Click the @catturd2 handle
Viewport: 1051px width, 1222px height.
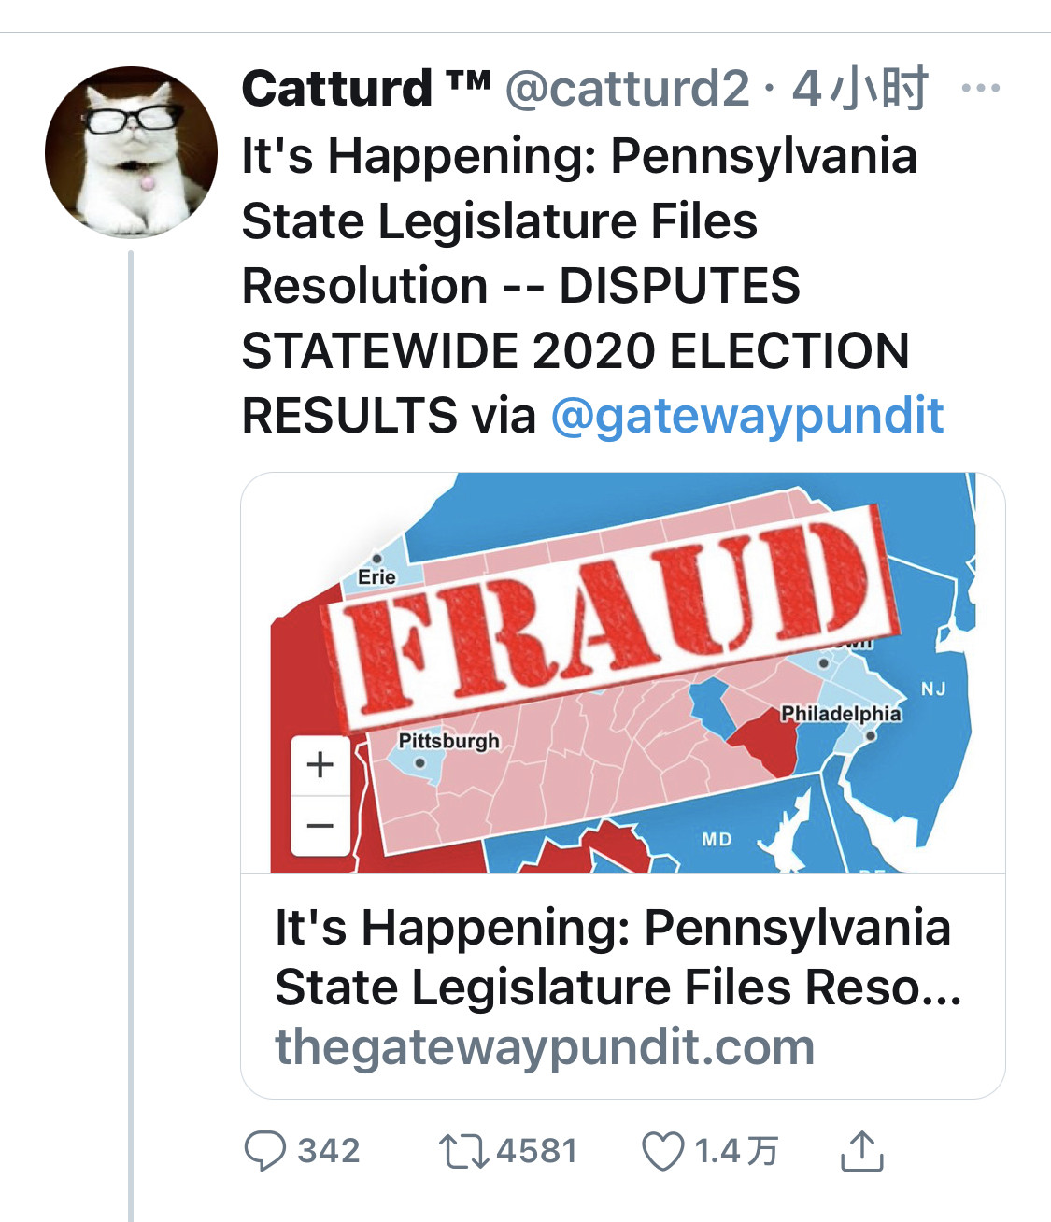627,89
